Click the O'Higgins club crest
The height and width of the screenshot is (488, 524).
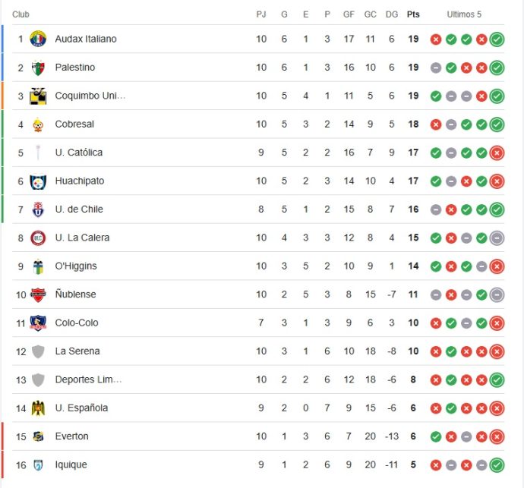click(38, 266)
